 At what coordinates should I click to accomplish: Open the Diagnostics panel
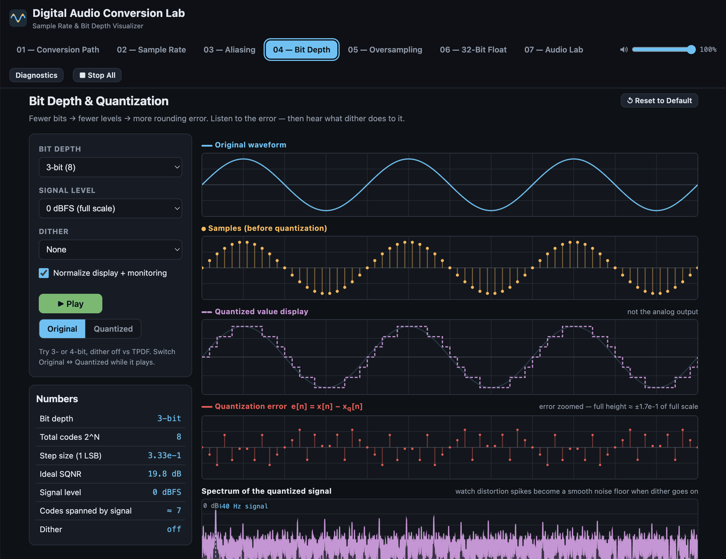tap(36, 75)
